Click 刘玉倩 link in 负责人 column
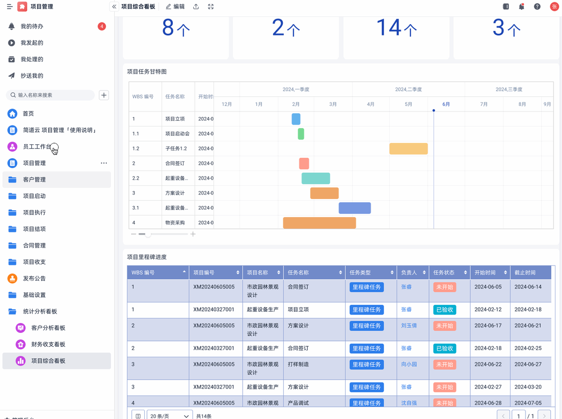The width and height of the screenshot is (562, 419). 408,325
